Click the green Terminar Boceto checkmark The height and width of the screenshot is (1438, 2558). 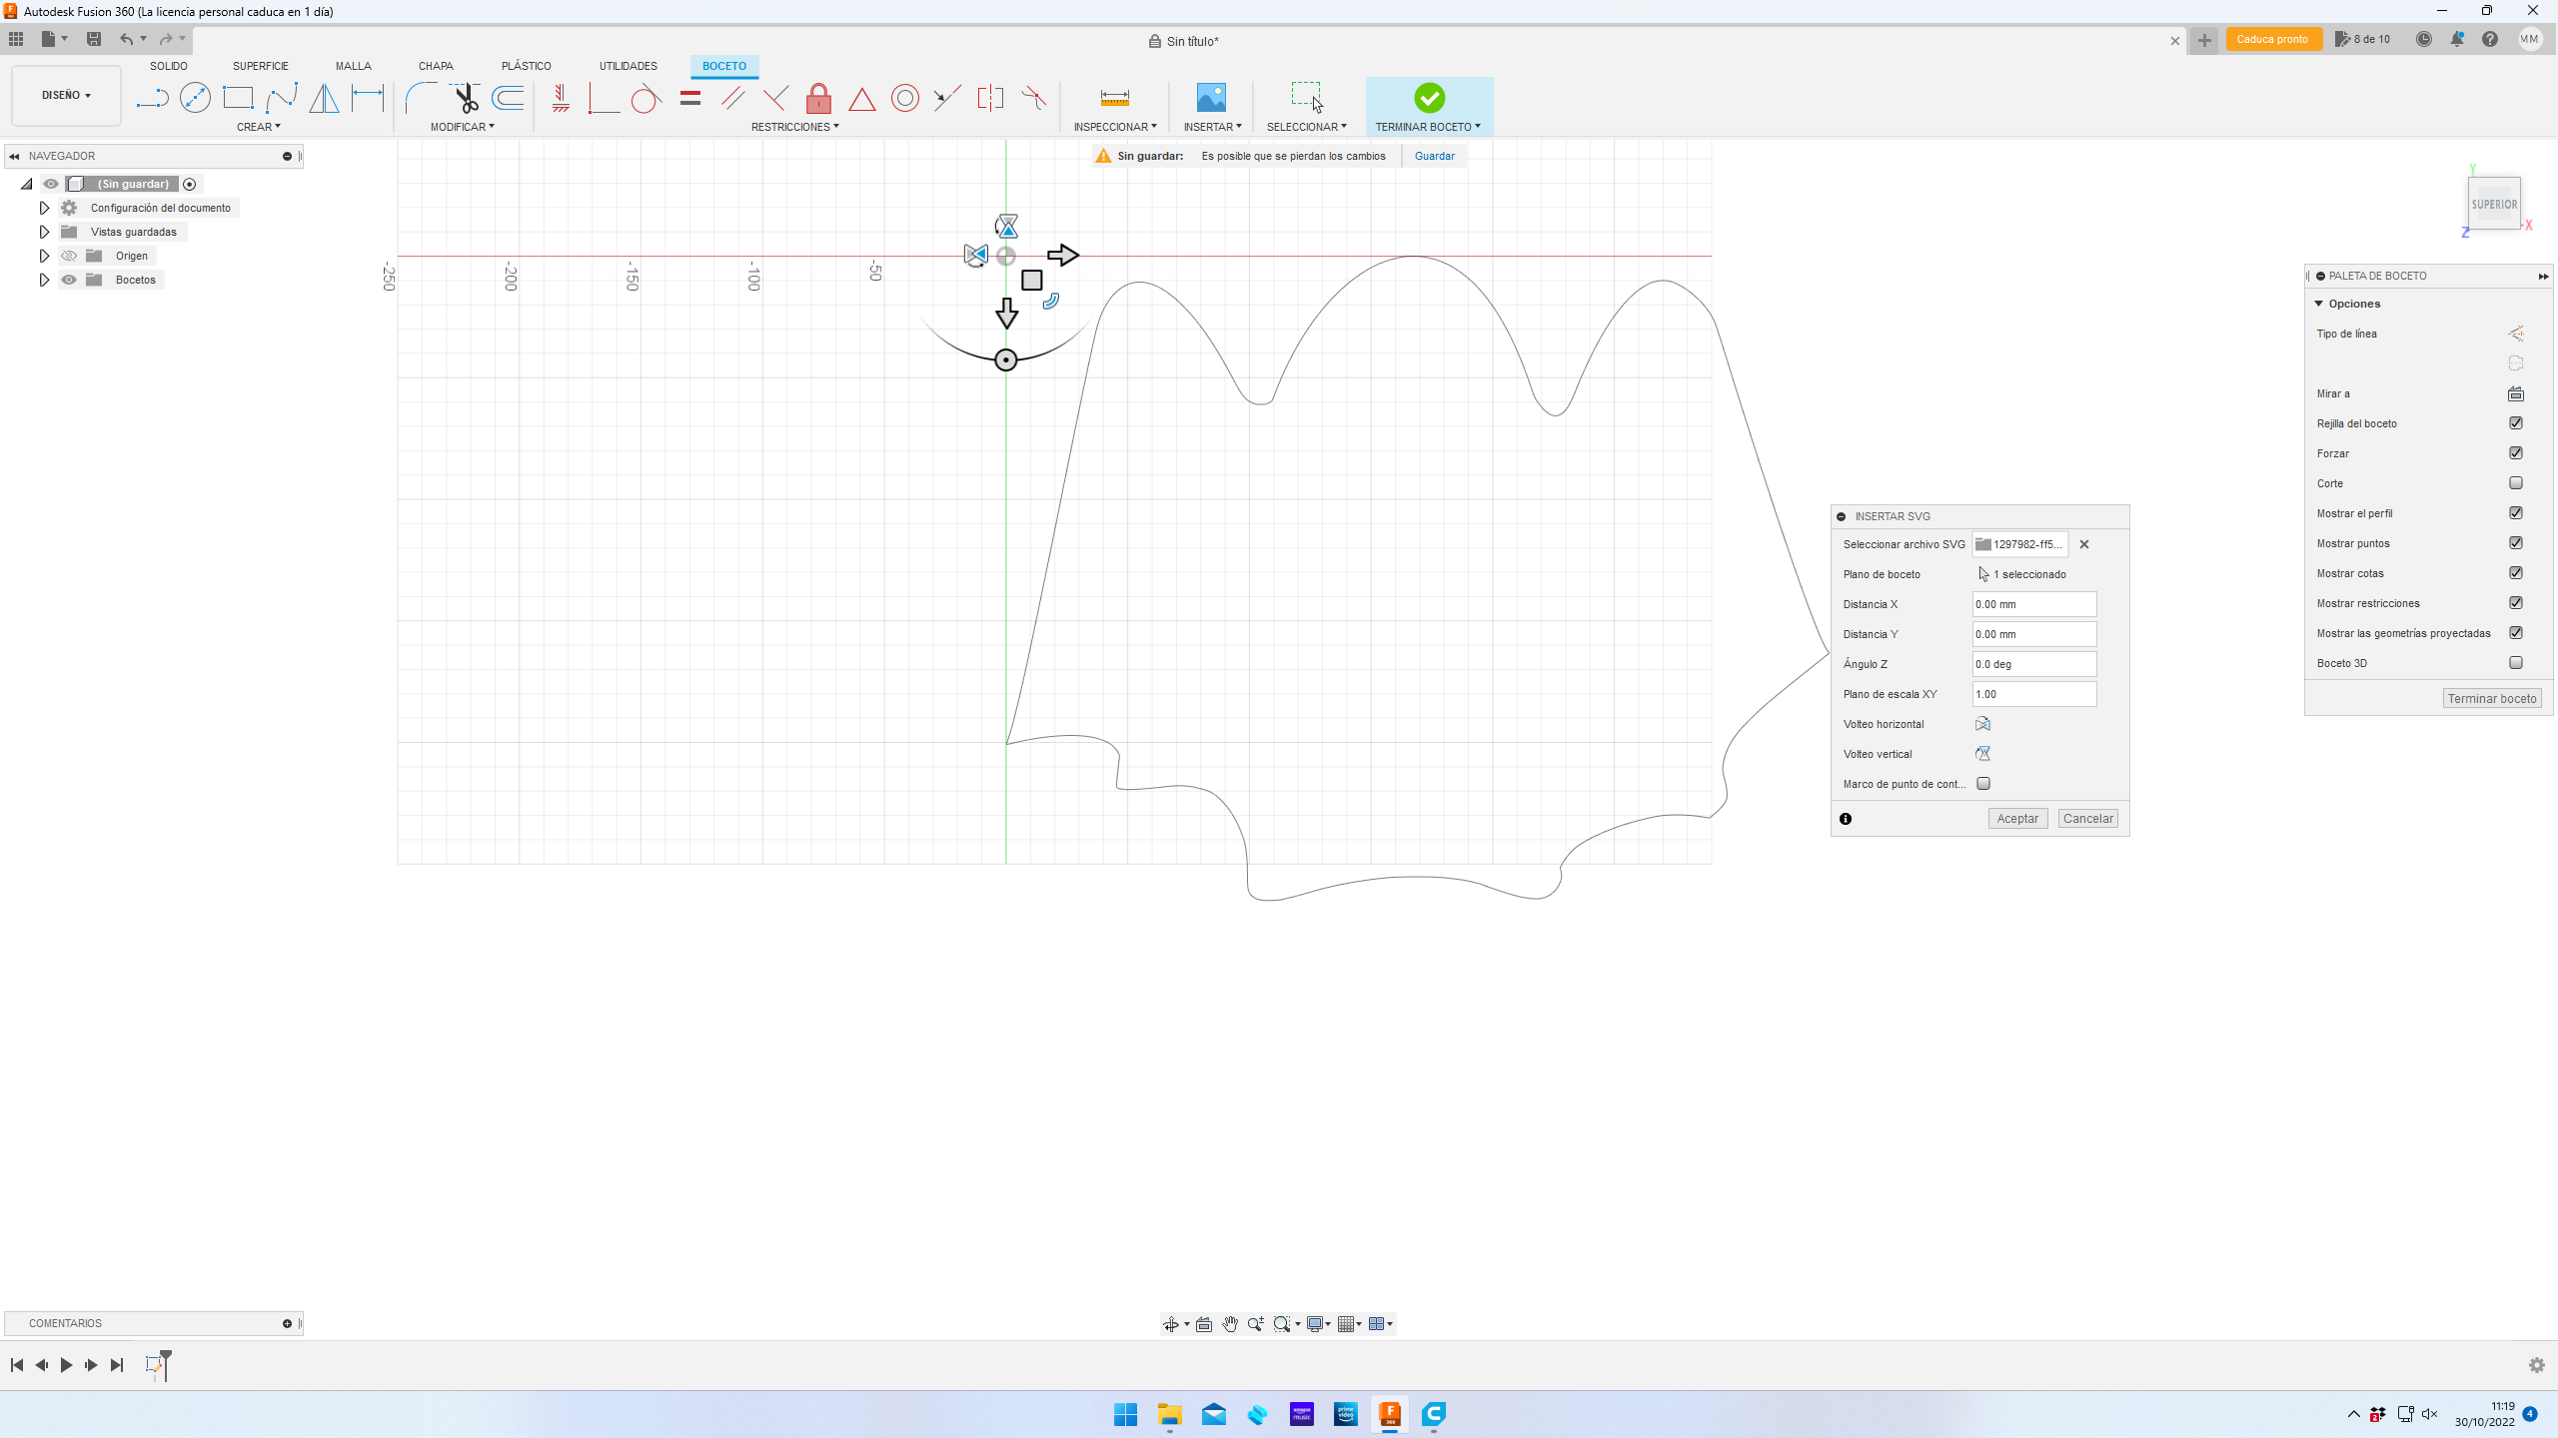point(1429,98)
